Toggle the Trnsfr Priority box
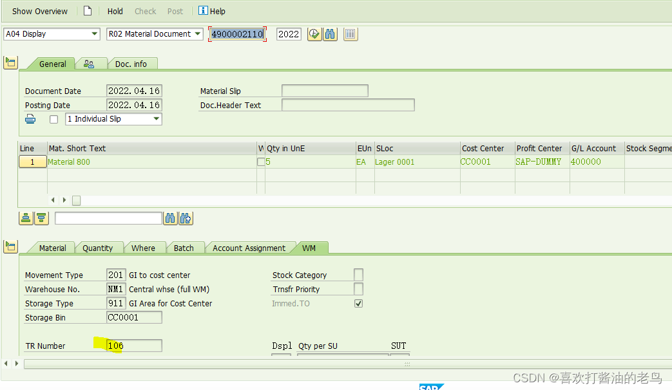672x390 pixels. 358,289
